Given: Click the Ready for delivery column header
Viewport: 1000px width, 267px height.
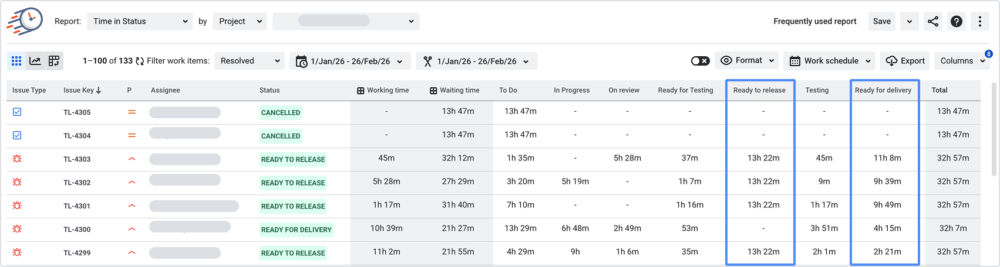Looking at the screenshot, I should point(883,90).
